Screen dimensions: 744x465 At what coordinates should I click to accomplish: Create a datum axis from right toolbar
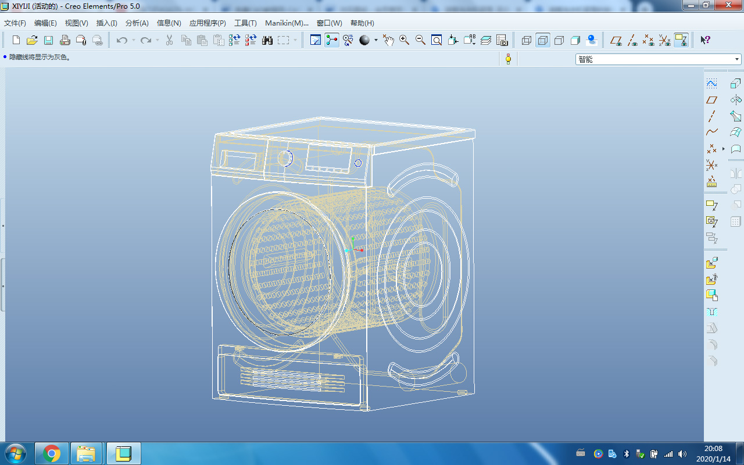(x=711, y=116)
